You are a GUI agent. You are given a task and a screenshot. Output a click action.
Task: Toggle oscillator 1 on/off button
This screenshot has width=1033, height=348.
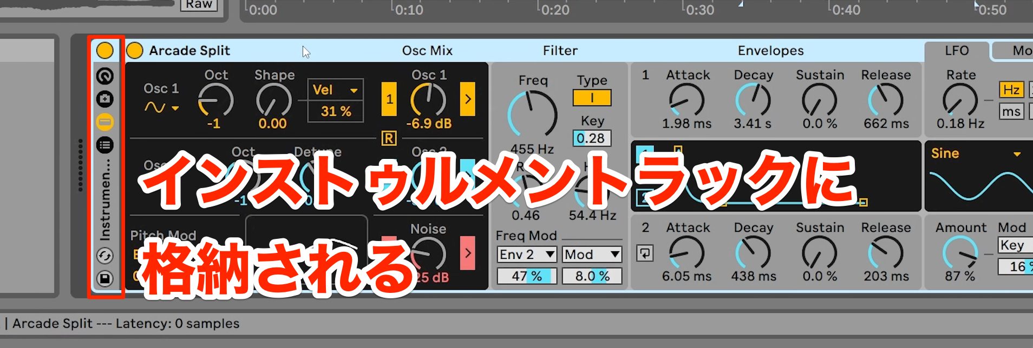click(x=389, y=99)
